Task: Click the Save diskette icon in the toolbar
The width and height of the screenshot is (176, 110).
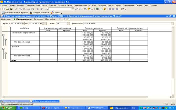Action: [11, 9]
